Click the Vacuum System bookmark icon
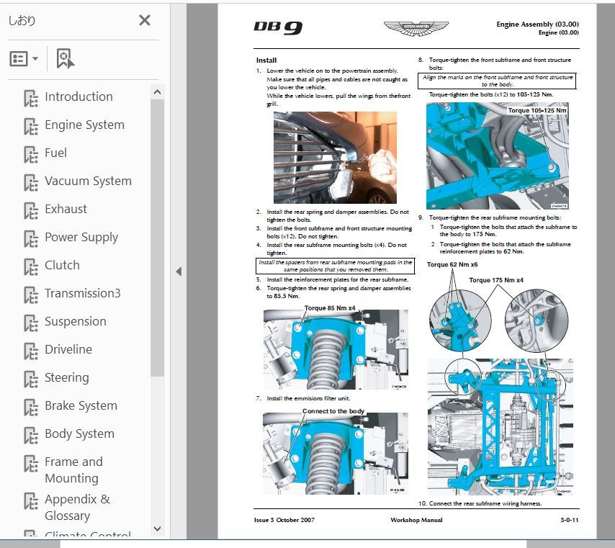 coord(31,182)
